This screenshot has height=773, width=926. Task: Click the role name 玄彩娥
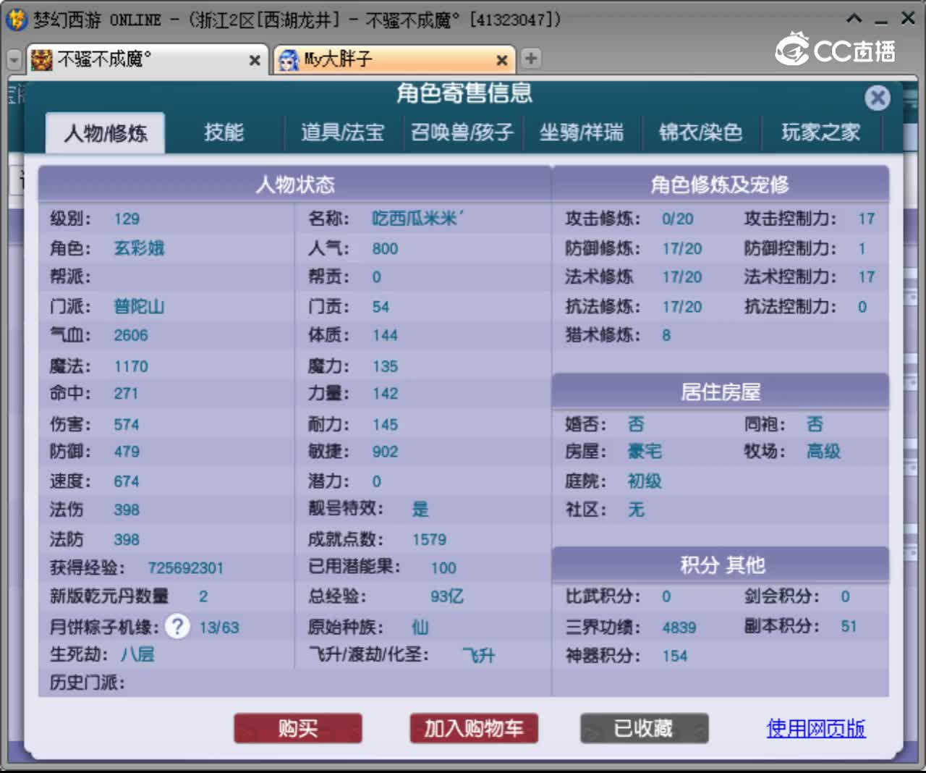click(x=139, y=248)
